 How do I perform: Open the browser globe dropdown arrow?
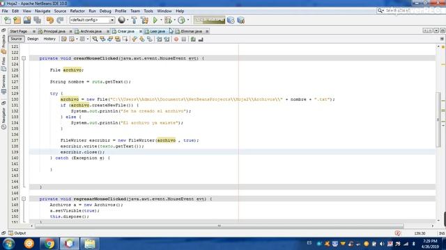coord(127,20)
